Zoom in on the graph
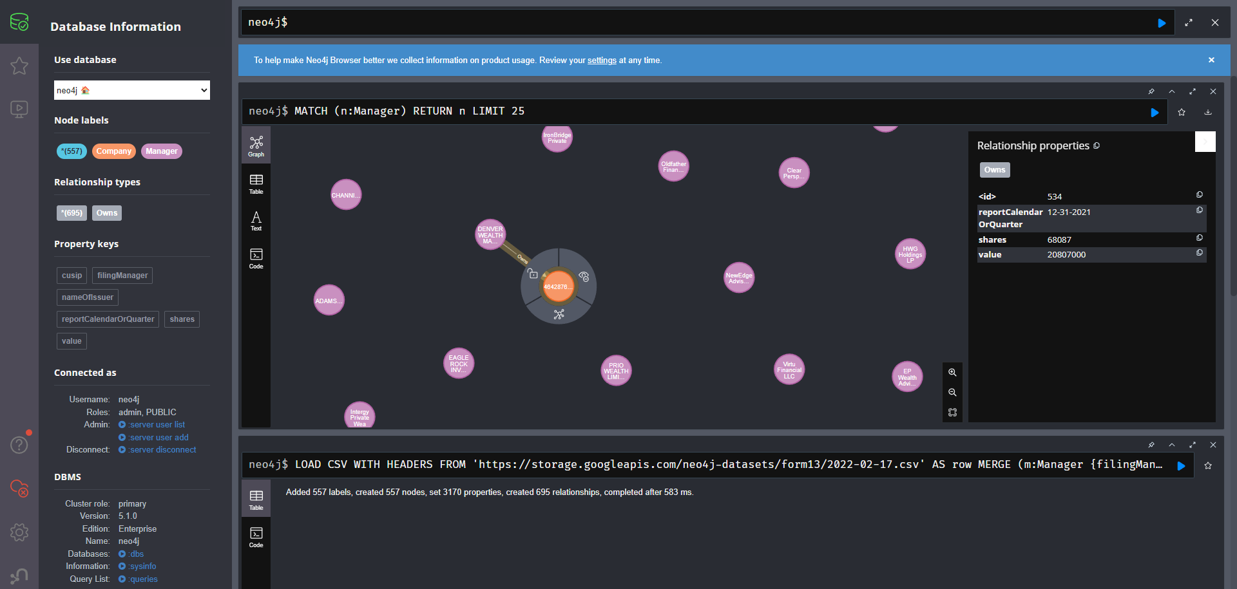 (x=952, y=373)
